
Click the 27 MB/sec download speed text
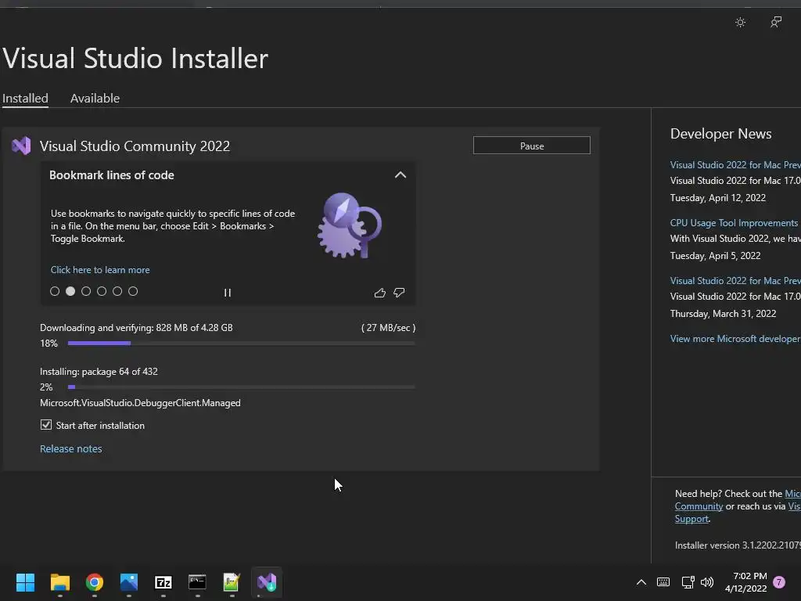[x=388, y=328]
